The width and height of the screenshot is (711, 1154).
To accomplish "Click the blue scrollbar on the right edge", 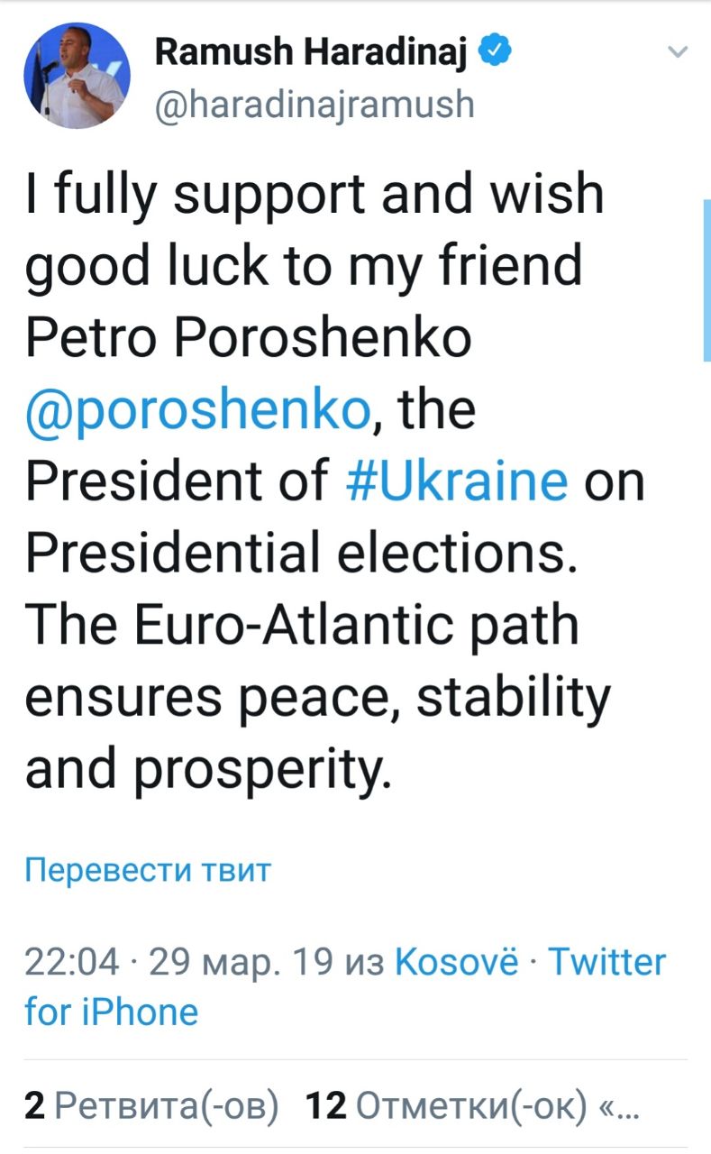I will (x=706, y=279).
